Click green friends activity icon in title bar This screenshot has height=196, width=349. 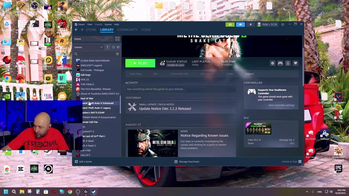230,24
